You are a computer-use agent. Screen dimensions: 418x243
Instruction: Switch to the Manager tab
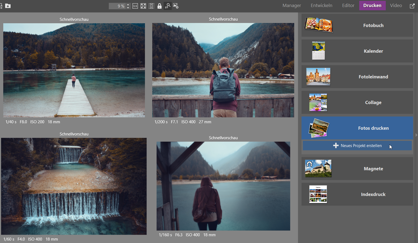pyautogui.click(x=291, y=5)
